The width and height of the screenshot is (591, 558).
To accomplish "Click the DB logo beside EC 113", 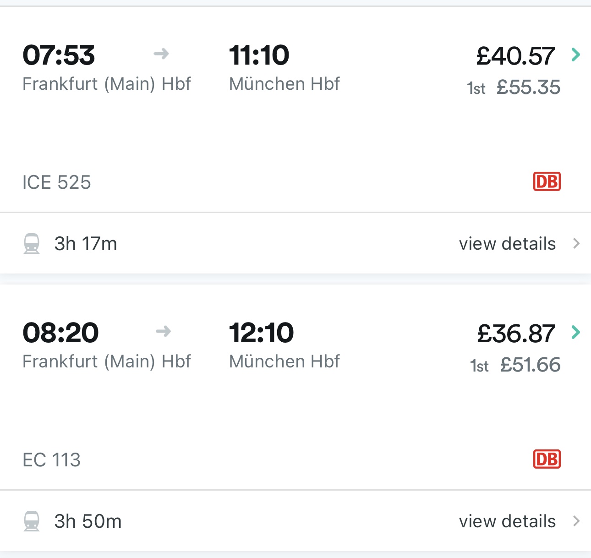I will 547,459.
